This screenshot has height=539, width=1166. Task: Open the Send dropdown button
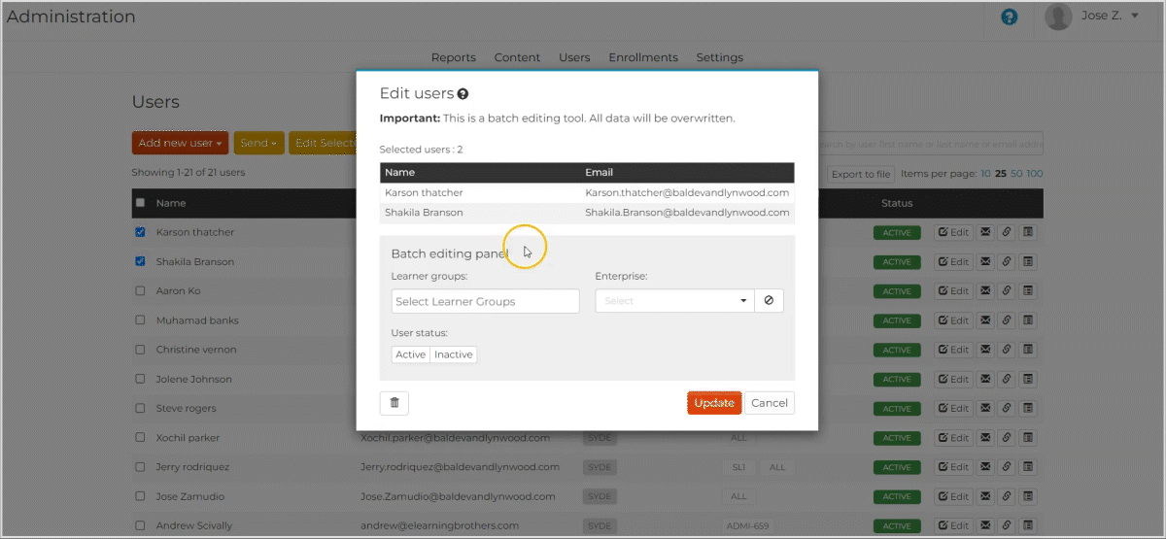(258, 143)
